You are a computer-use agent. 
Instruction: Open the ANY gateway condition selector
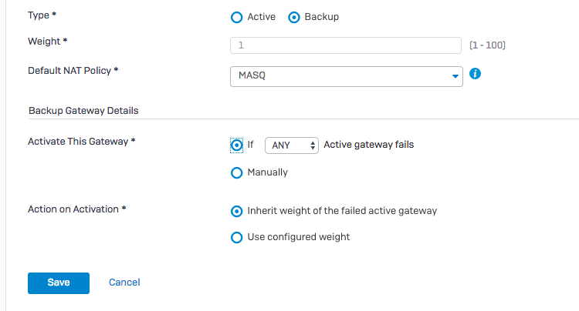[292, 145]
